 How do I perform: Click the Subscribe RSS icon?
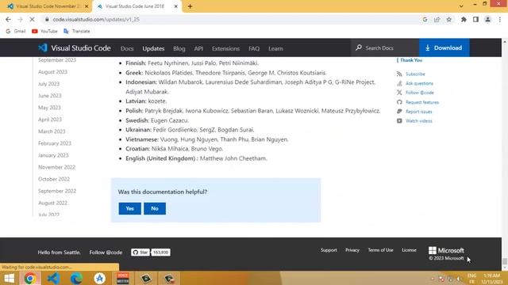[x=399, y=74]
